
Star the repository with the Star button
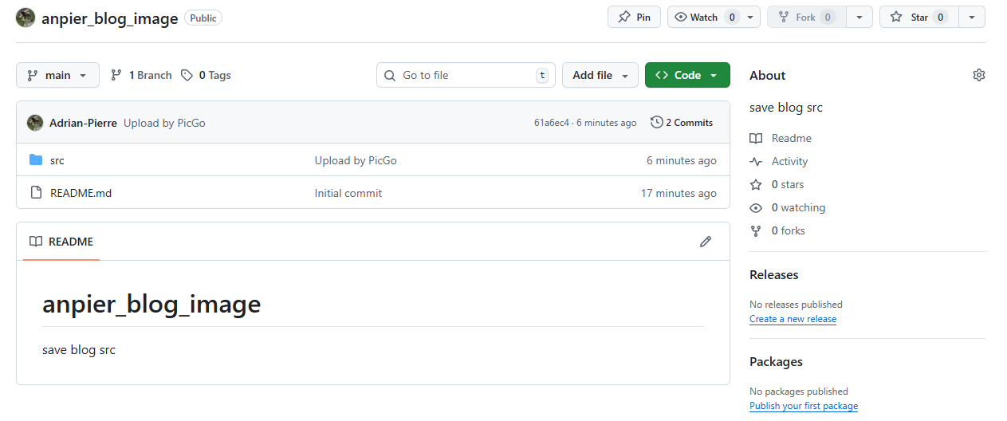[918, 17]
